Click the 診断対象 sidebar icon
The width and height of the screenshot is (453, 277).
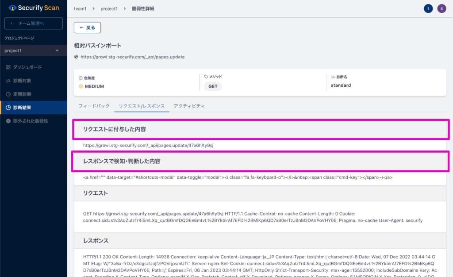point(8,81)
